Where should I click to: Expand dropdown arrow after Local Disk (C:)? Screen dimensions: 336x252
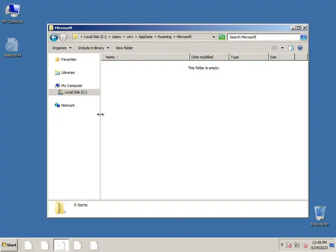coord(109,37)
